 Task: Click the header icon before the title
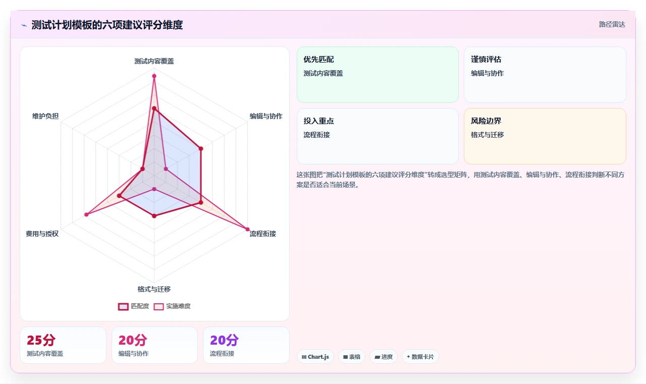pos(24,25)
